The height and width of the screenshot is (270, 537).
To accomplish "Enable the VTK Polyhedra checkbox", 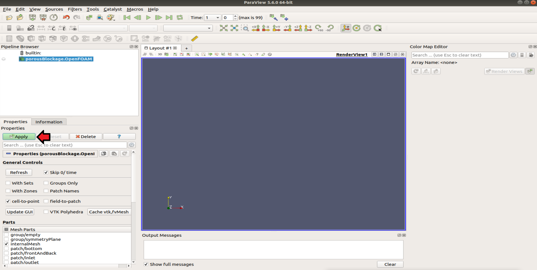I will 46,212.
